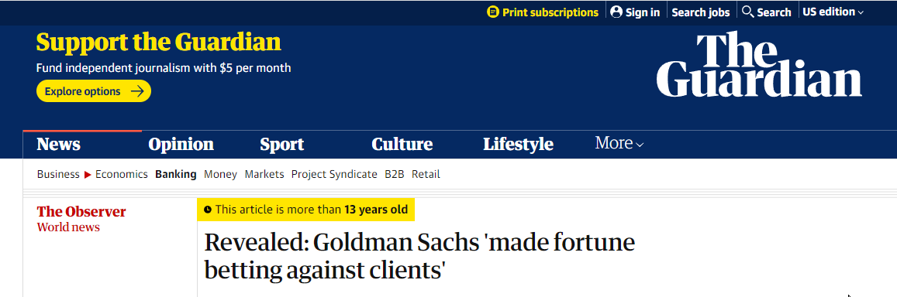Click the clock icon in the article age banner
The width and height of the screenshot is (897, 297).
pyautogui.click(x=208, y=210)
